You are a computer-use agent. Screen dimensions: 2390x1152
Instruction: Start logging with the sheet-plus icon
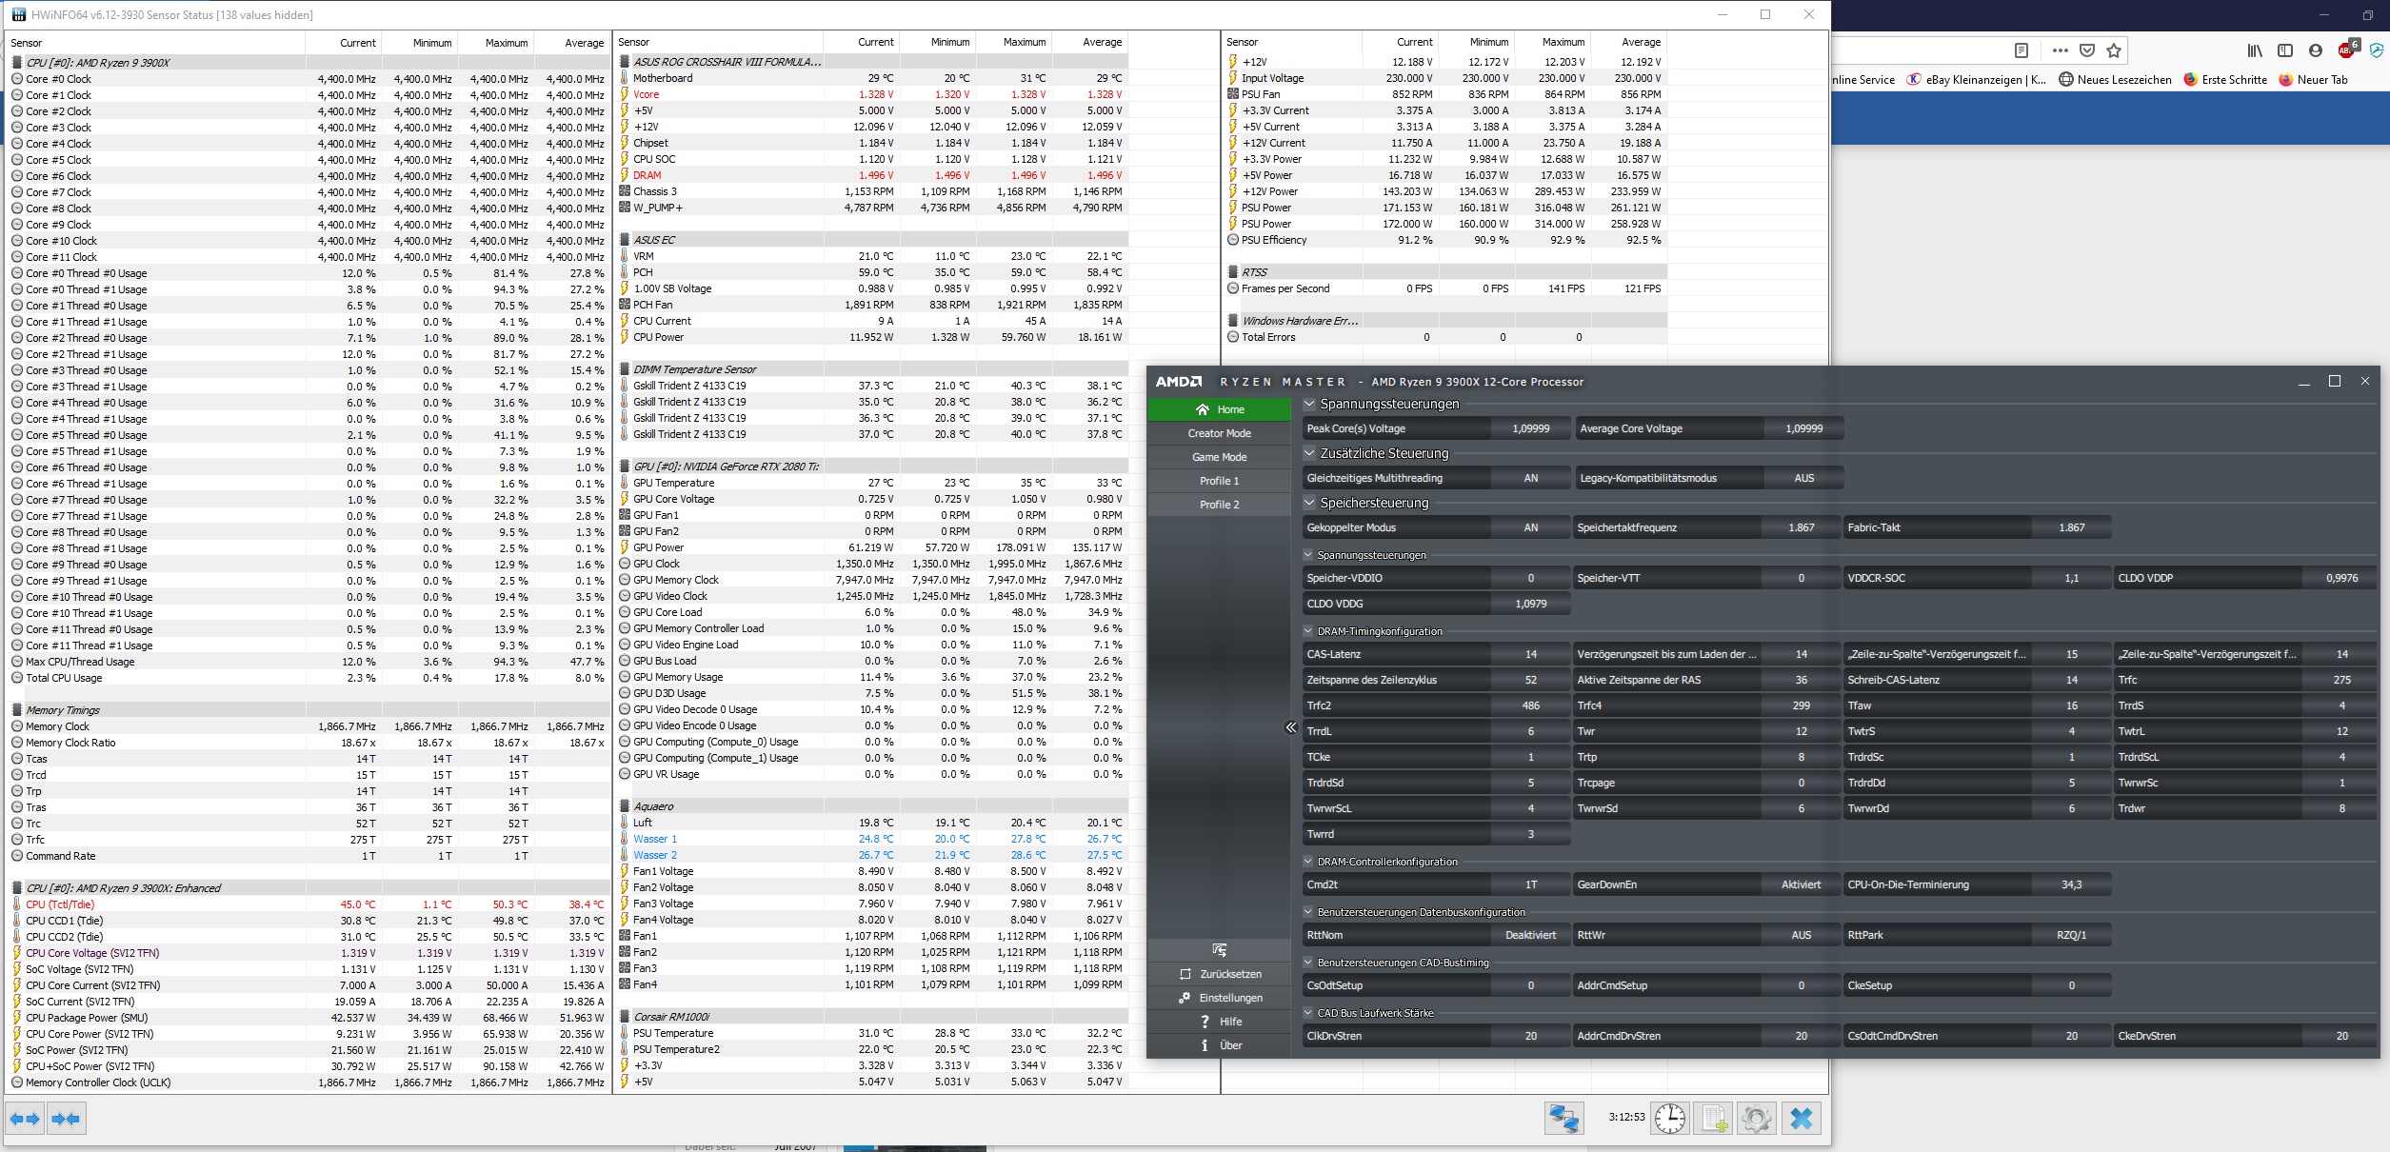(1714, 1118)
